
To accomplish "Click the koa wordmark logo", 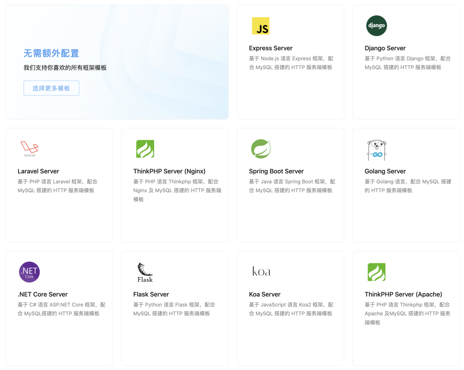I will (x=261, y=271).
